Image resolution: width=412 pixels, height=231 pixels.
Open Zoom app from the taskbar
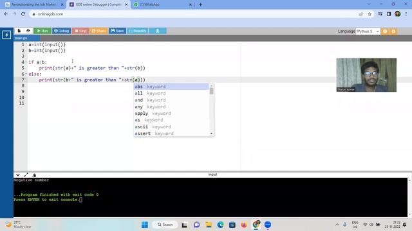click(x=268, y=225)
